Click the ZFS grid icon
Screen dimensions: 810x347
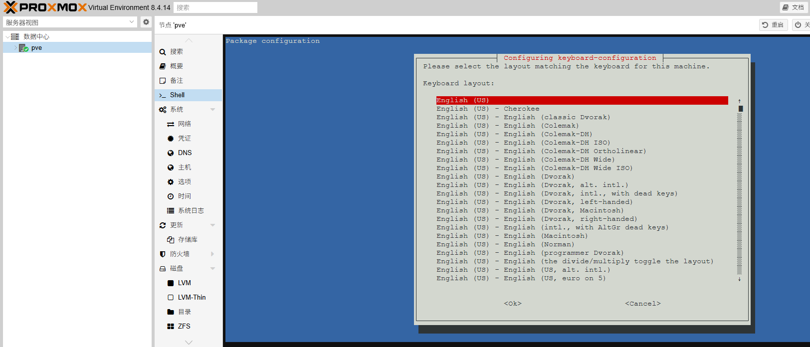171,327
